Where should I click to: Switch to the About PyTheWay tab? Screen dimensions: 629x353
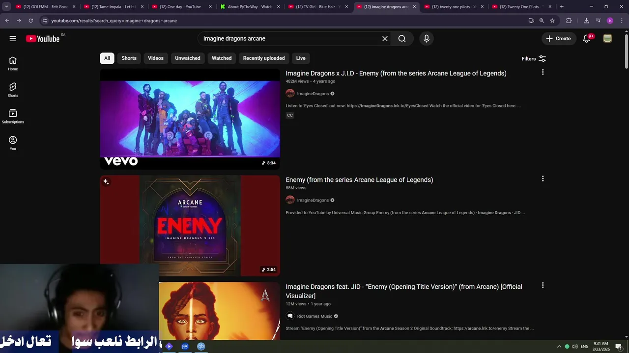pos(250,7)
